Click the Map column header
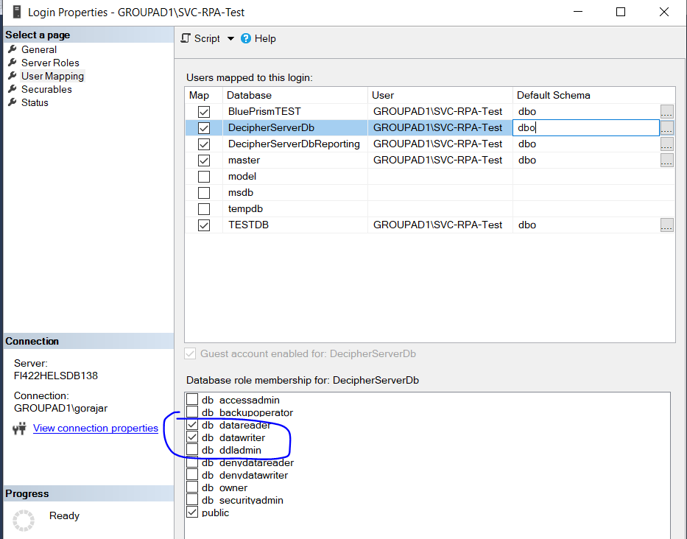This screenshot has width=687, height=539. pos(204,95)
